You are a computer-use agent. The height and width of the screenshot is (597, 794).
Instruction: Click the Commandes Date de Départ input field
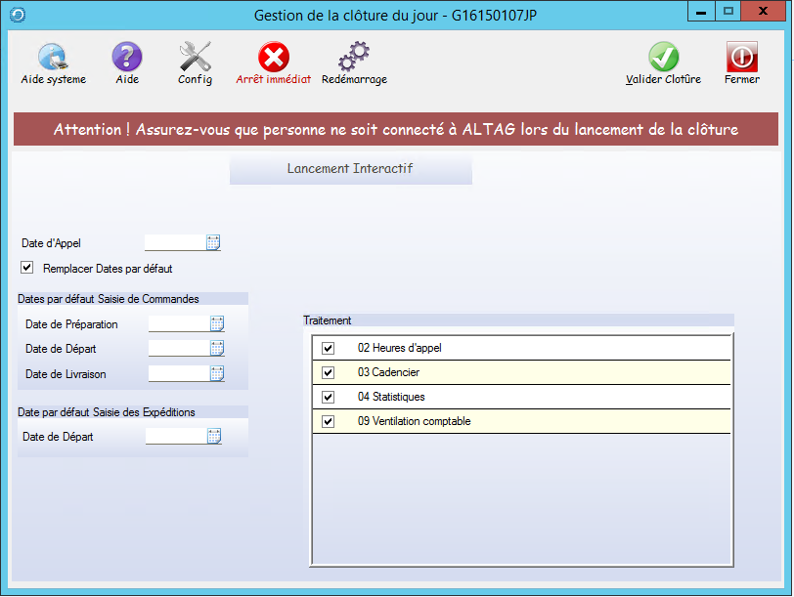click(x=178, y=348)
